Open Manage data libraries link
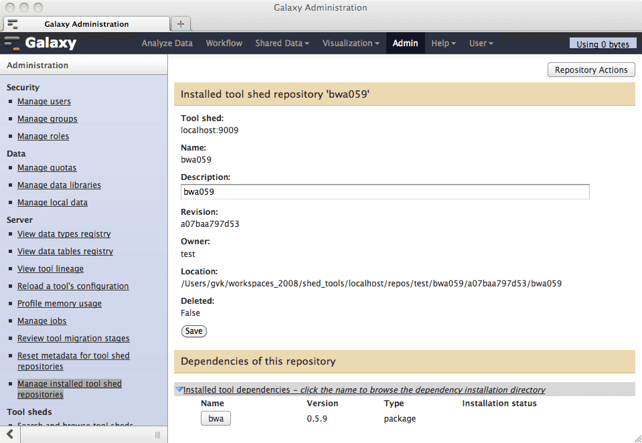 (x=59, y=185)
